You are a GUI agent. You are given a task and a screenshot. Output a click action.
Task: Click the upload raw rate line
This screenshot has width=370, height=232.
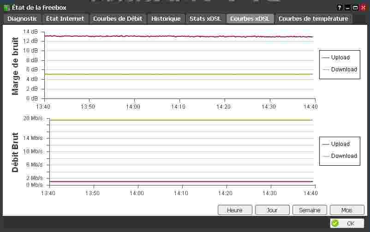coord(181,182)
